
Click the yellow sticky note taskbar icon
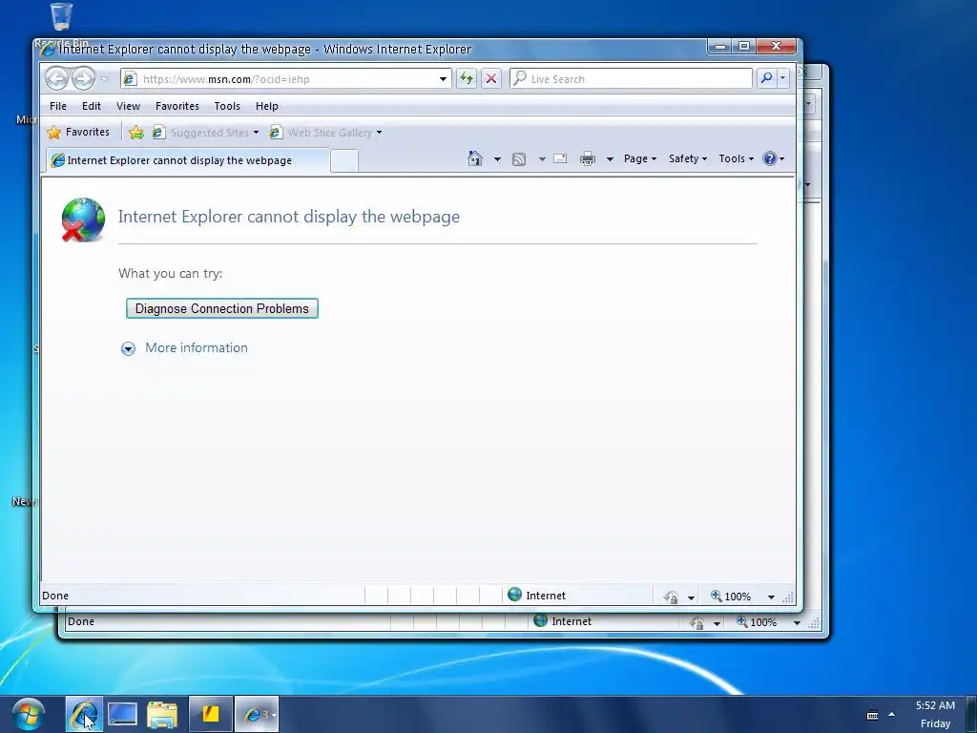[211, 714]
